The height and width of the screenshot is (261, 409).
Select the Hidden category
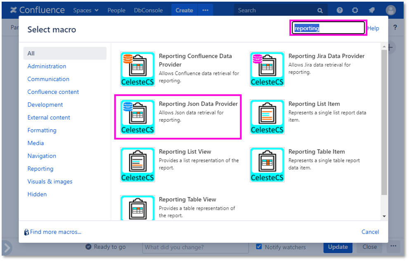tap(37, 194)
